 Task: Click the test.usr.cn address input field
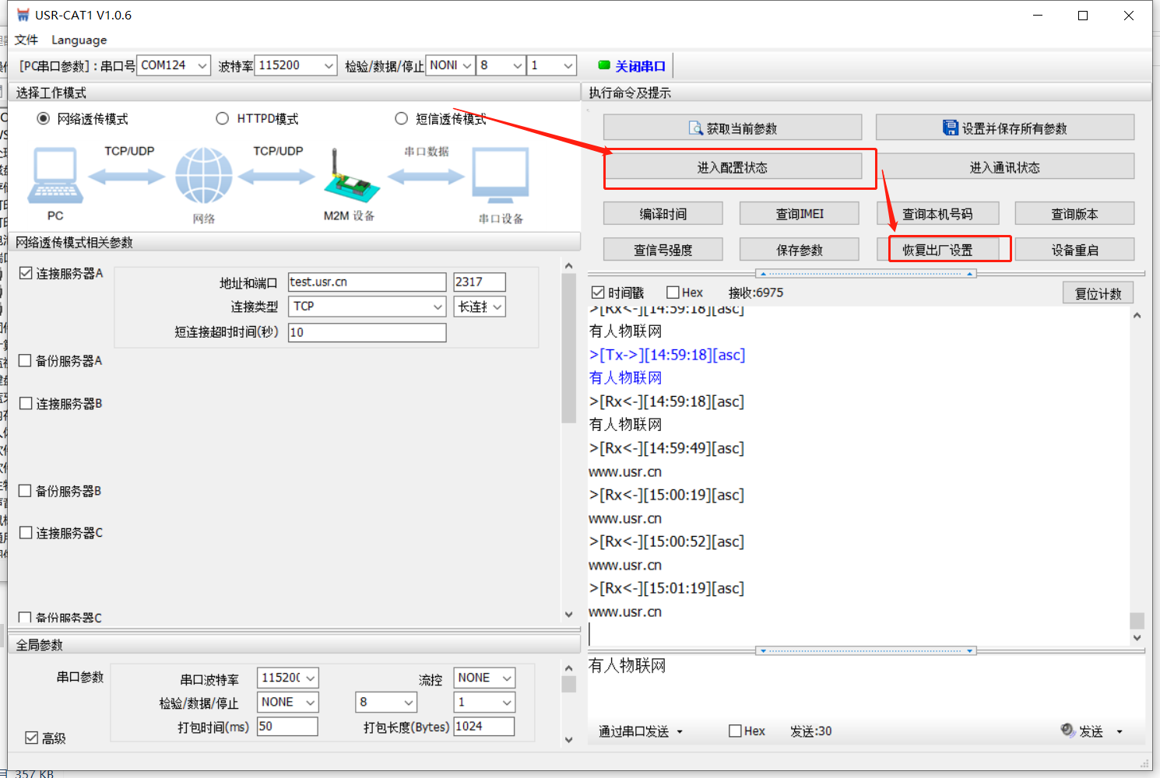pyautogui.click(x=366, y=282)
